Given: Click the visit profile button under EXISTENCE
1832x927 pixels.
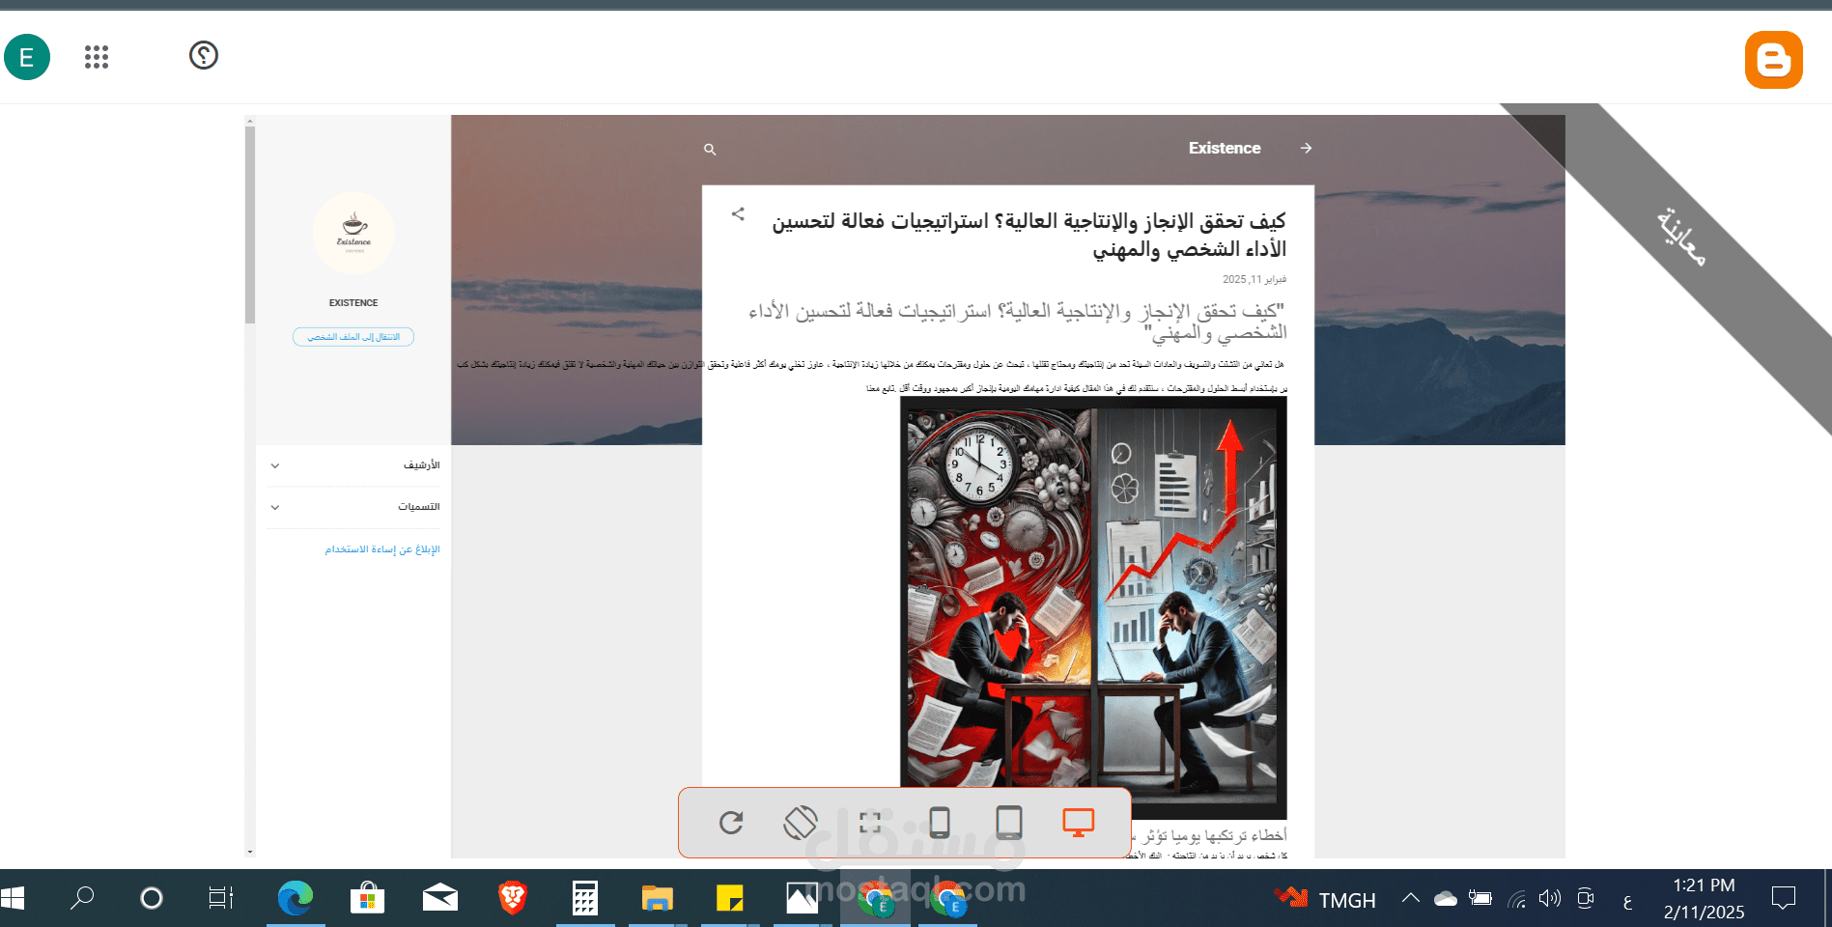Looking at the screenshot, I should point(353,337).
